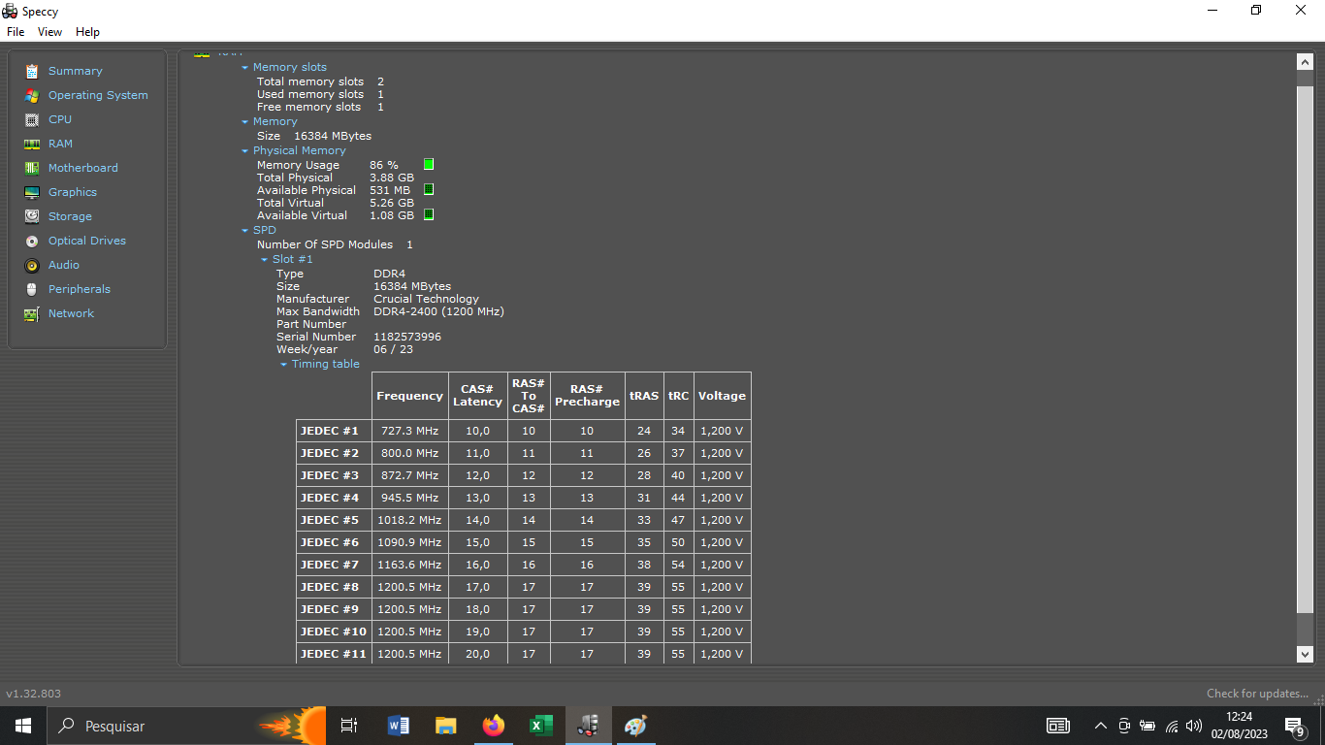Viewport: 1325px width, 745px height.
Task: Select the Graphics monitor icon
Action: coord(32,192)
